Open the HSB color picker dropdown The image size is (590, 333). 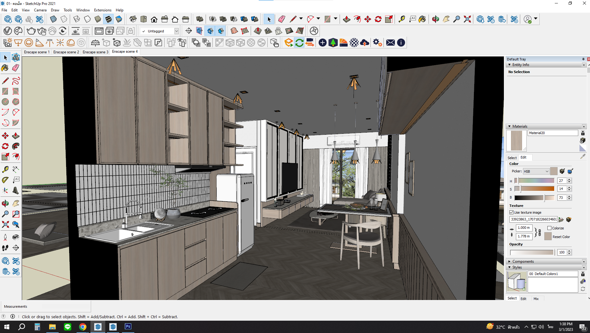536,171
